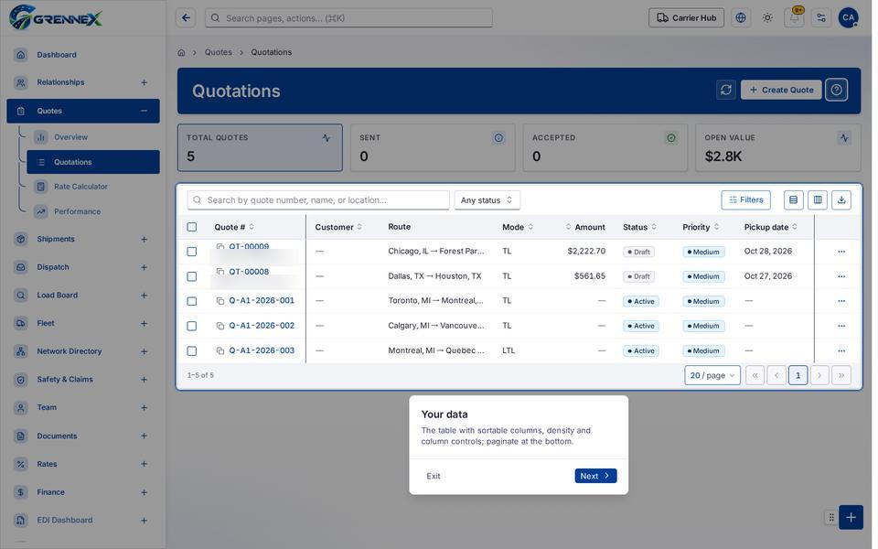Screen dimensions: 878x549
Task: Exit the Your data tour popup
Action: pyautogui.click(x=434, y=476)
